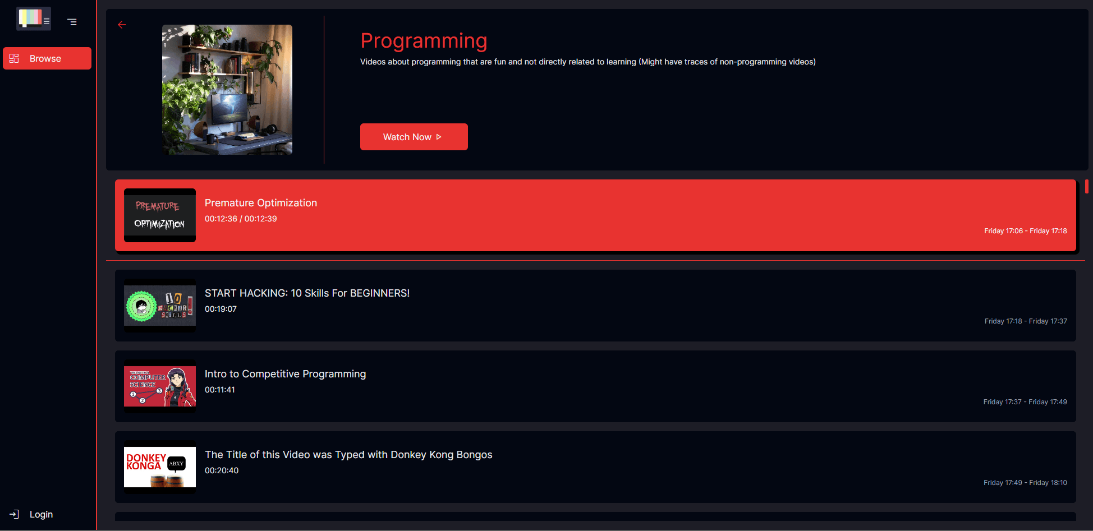Click the Browse grid icon
This screenshot has width=1093, height=531.
[x=15, y=58]
